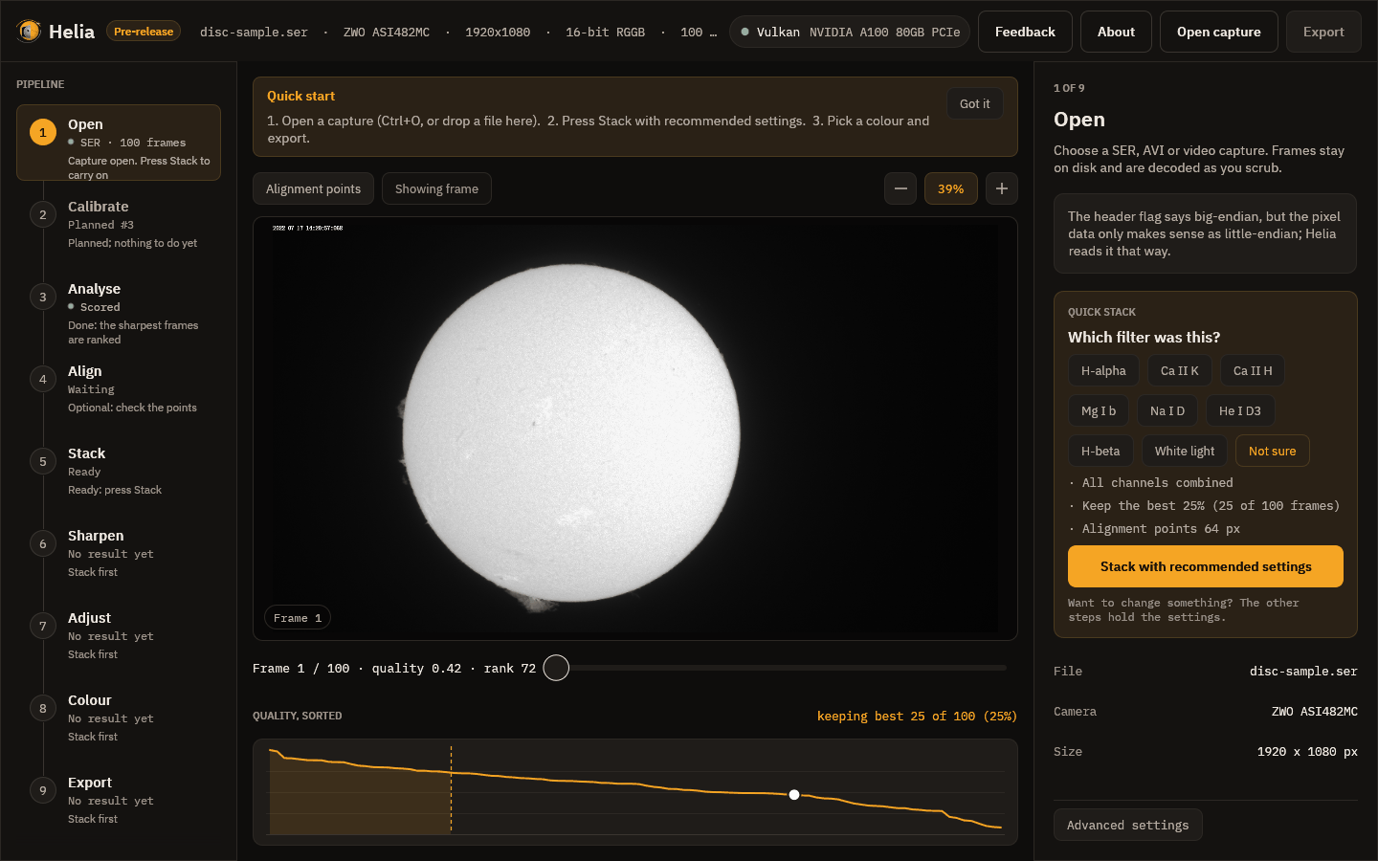Click 'keeping best 25 of 100 (25%)' text
The height and width of the screenshot is (861, 1378).
pyautogui.click(x=917, y=716)
